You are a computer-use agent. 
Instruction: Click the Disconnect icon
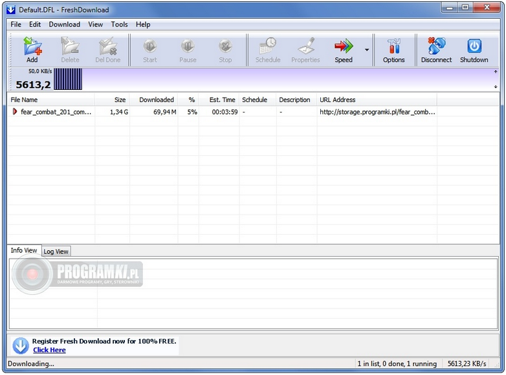tap(436, 46)
